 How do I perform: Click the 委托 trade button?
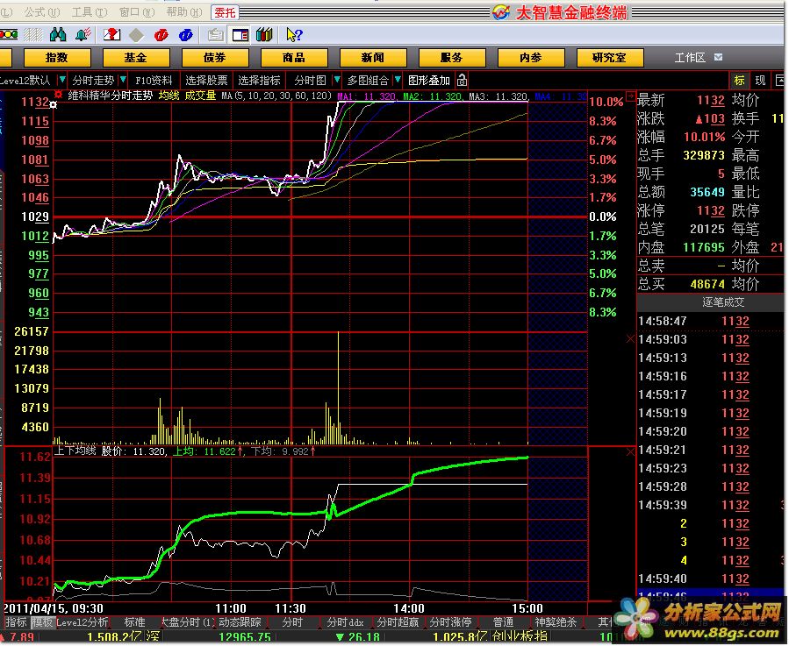[x=225, y=12]
